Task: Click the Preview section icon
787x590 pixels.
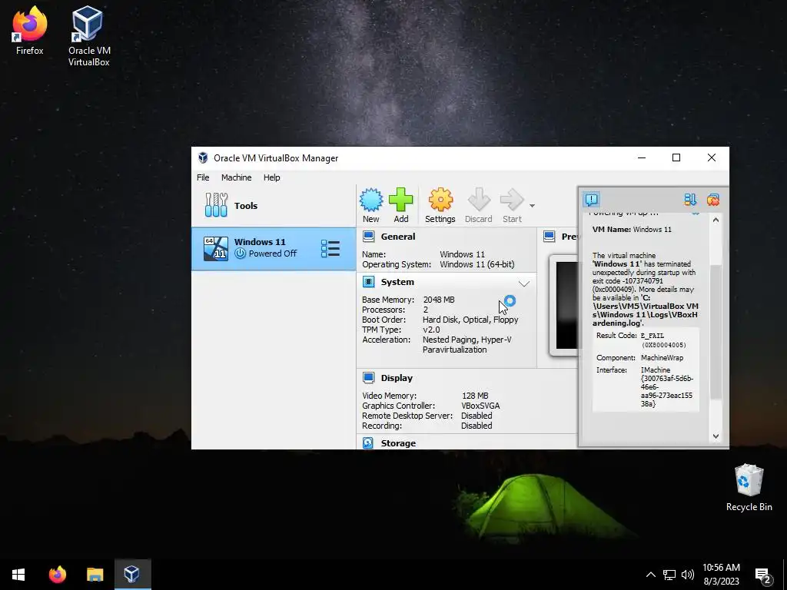Action: (549, 237)
